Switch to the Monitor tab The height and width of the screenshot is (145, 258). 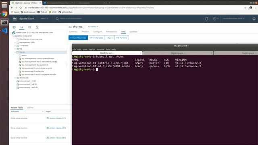point(85,31)
